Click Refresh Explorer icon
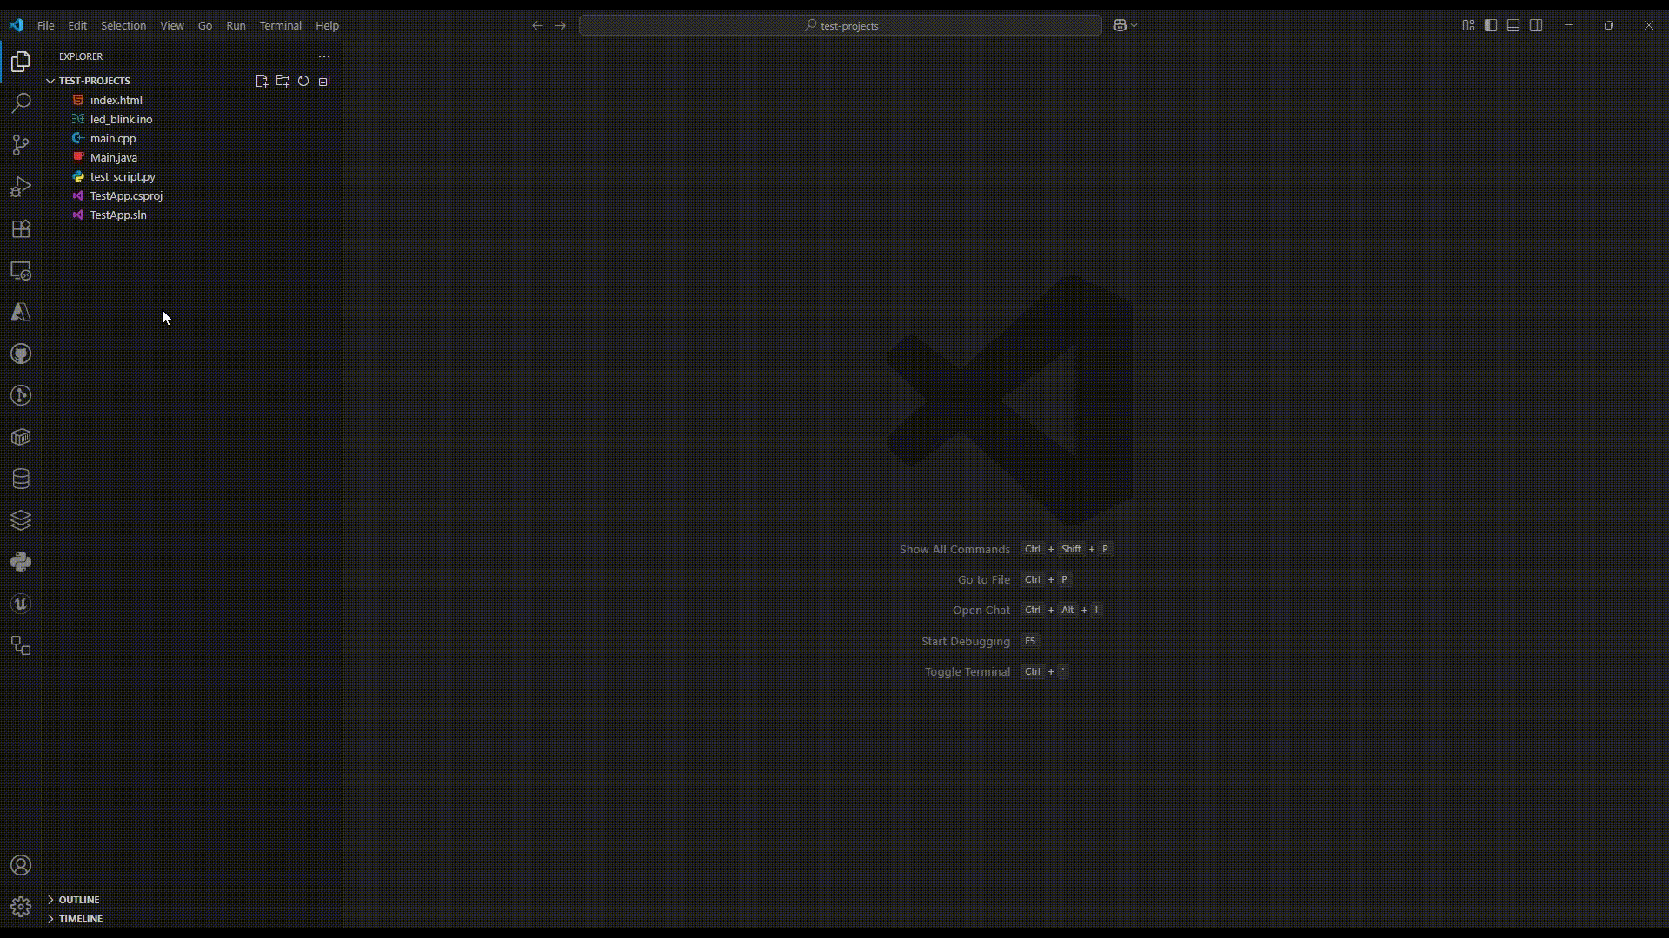This screenshot has width=1669, height=938. (303, 81)
